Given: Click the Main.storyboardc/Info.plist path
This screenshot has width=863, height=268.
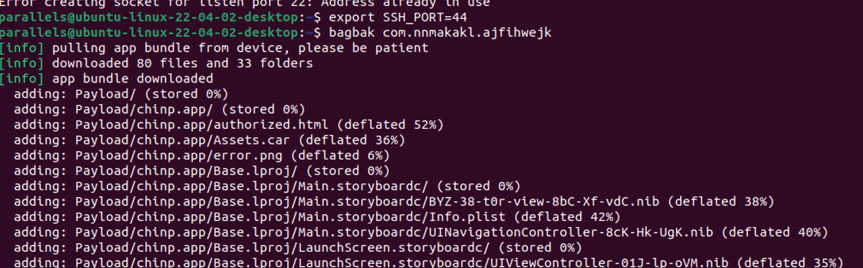Looking at the screenshot, I should pyautogui.click(x=291, y=217).
